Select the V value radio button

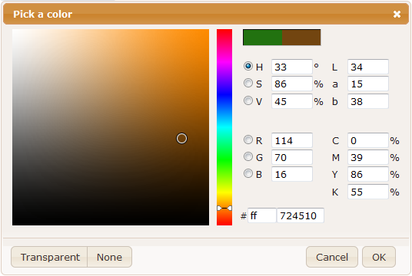[248, 100]
